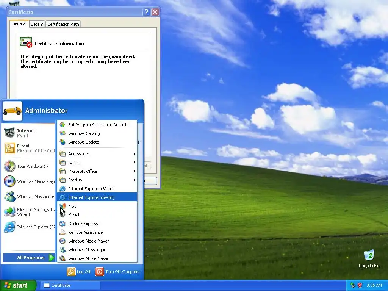Click the Accessories folder icon
Viewport: 388px width, 291px height.
(63, 154)
